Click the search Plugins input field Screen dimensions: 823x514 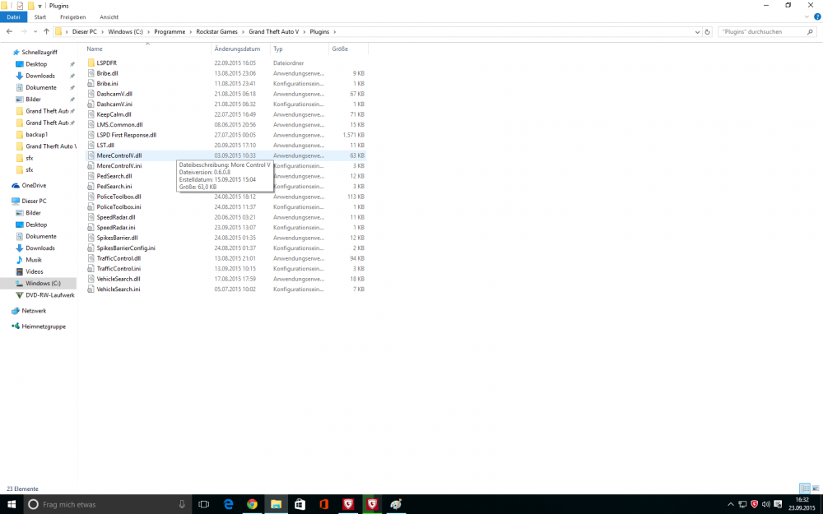[767, 32]
